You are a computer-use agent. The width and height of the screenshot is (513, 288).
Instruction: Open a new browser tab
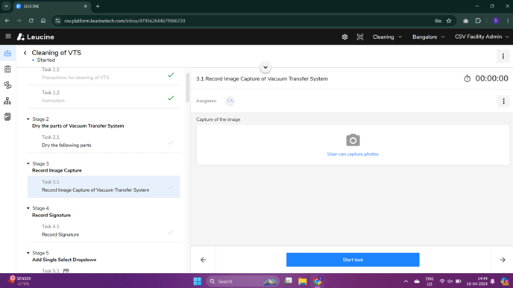98,6
